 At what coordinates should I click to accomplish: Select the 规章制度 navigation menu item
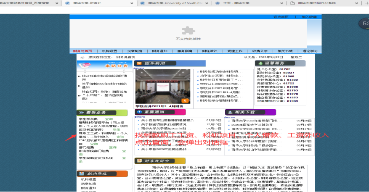135,51
